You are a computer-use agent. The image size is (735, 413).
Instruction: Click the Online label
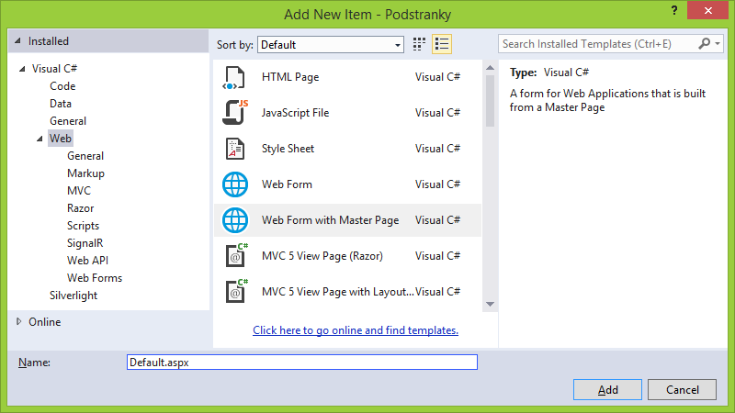click(44, 322)
